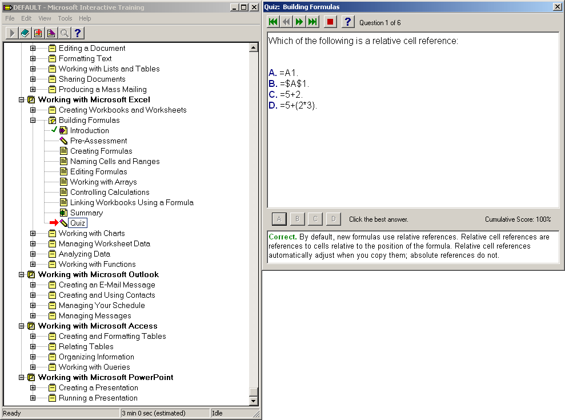This screenshot has width=565, height=420.
Task: Expand the Managing Worksheet Data node
Action: click(x=33, y=243)
